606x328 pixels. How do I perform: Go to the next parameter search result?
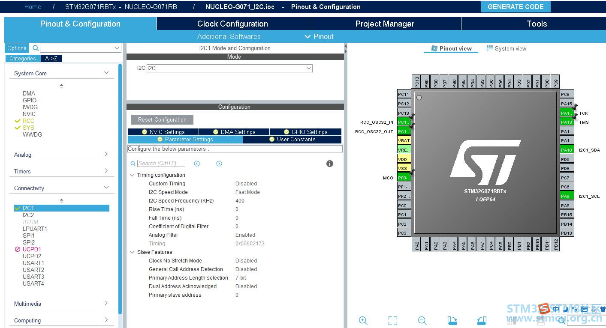click(x=219, y=164)
